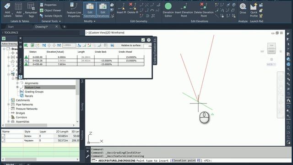This screenshot has width=293, height=165.
Task: Click the Elevation(Actual) column header
Action: [55, 52]
